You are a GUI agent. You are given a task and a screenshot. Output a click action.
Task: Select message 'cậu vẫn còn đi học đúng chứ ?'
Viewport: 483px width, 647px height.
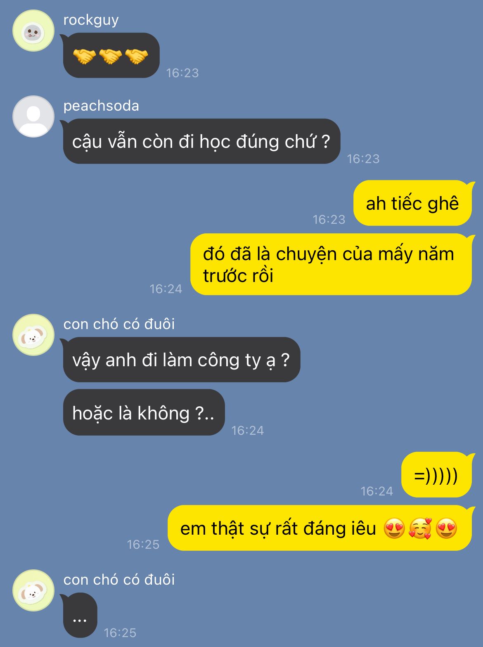[201, 141]
